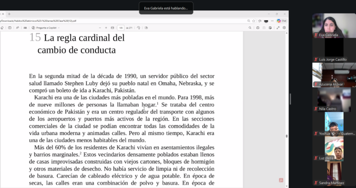Click scrollbar down arrow
This screenshot has width=356, height=188.
(286, 187)
